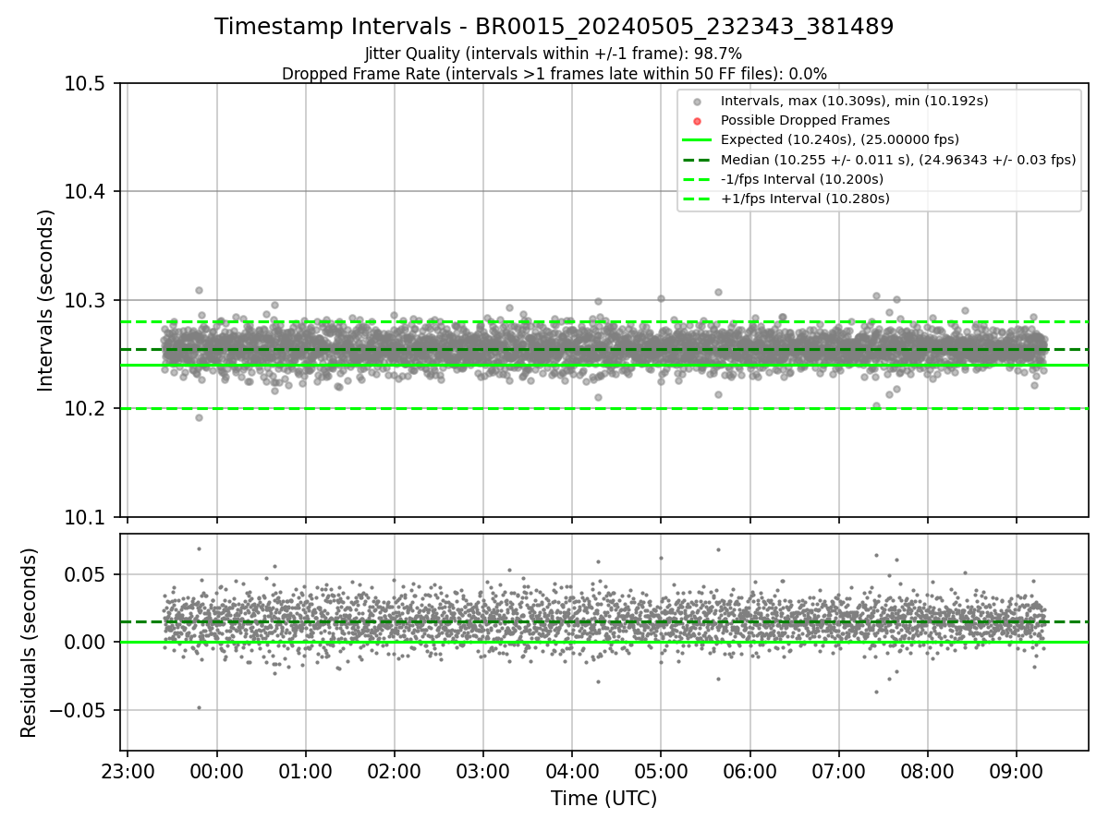This screenshot has width=1109, height=831.
Task: Click the 'Dropped Frame Rate' subtitle line showing 0.0%
Action: [x=554, y=74]
